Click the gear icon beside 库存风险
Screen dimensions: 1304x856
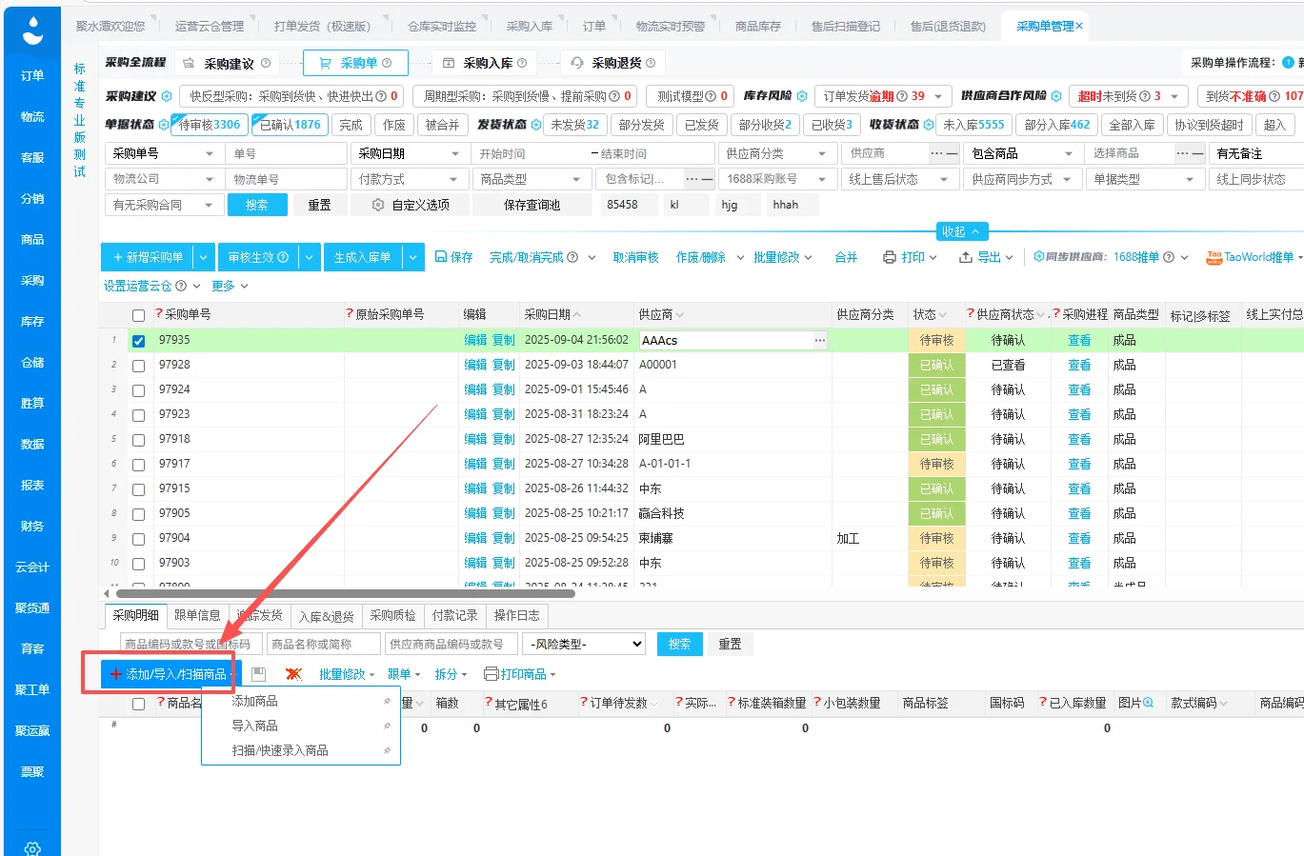click(802, 96)
